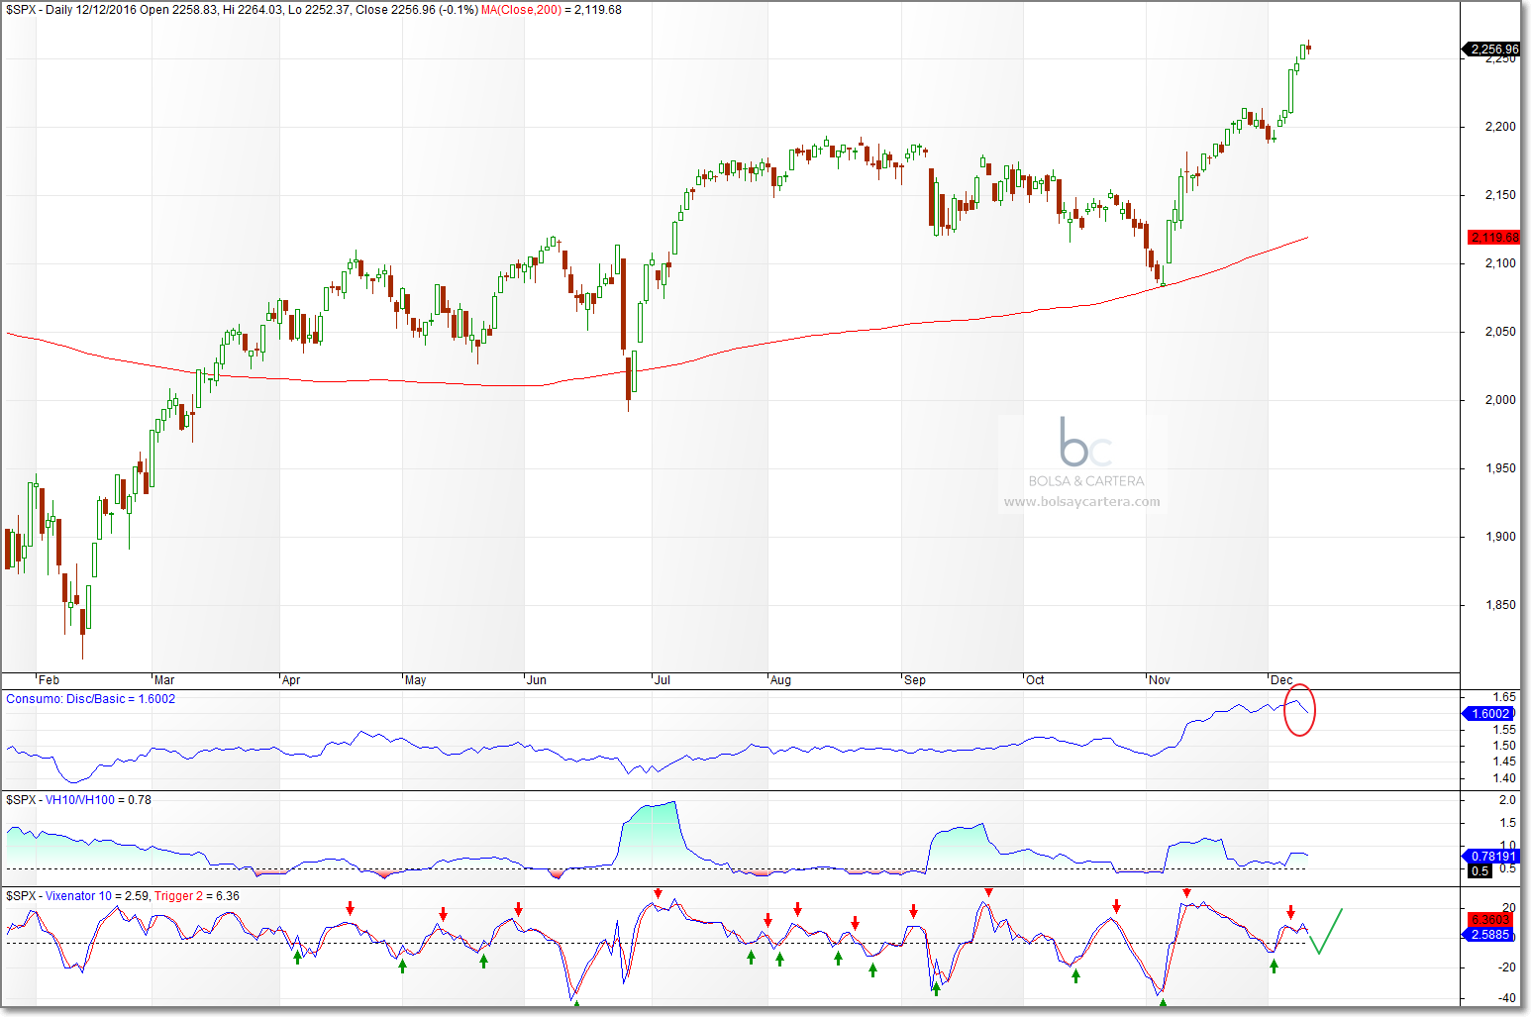Select the Dec month label on time axis
This screenshot has height=1017, width=1531.
[x=1281, y=680]
